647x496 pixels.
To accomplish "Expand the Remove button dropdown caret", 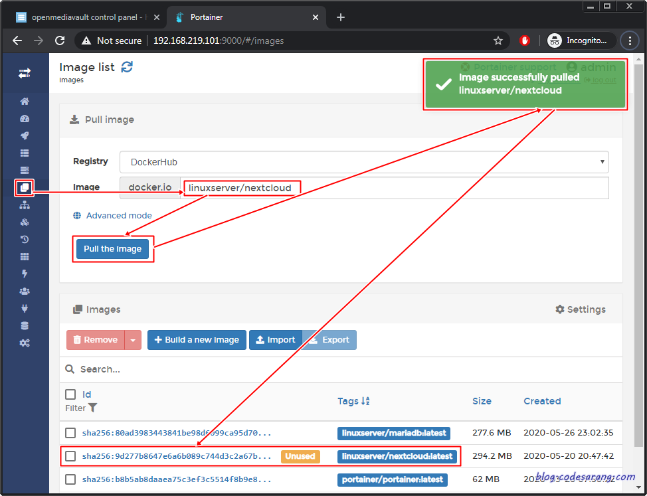I will [x=133, y=340].
